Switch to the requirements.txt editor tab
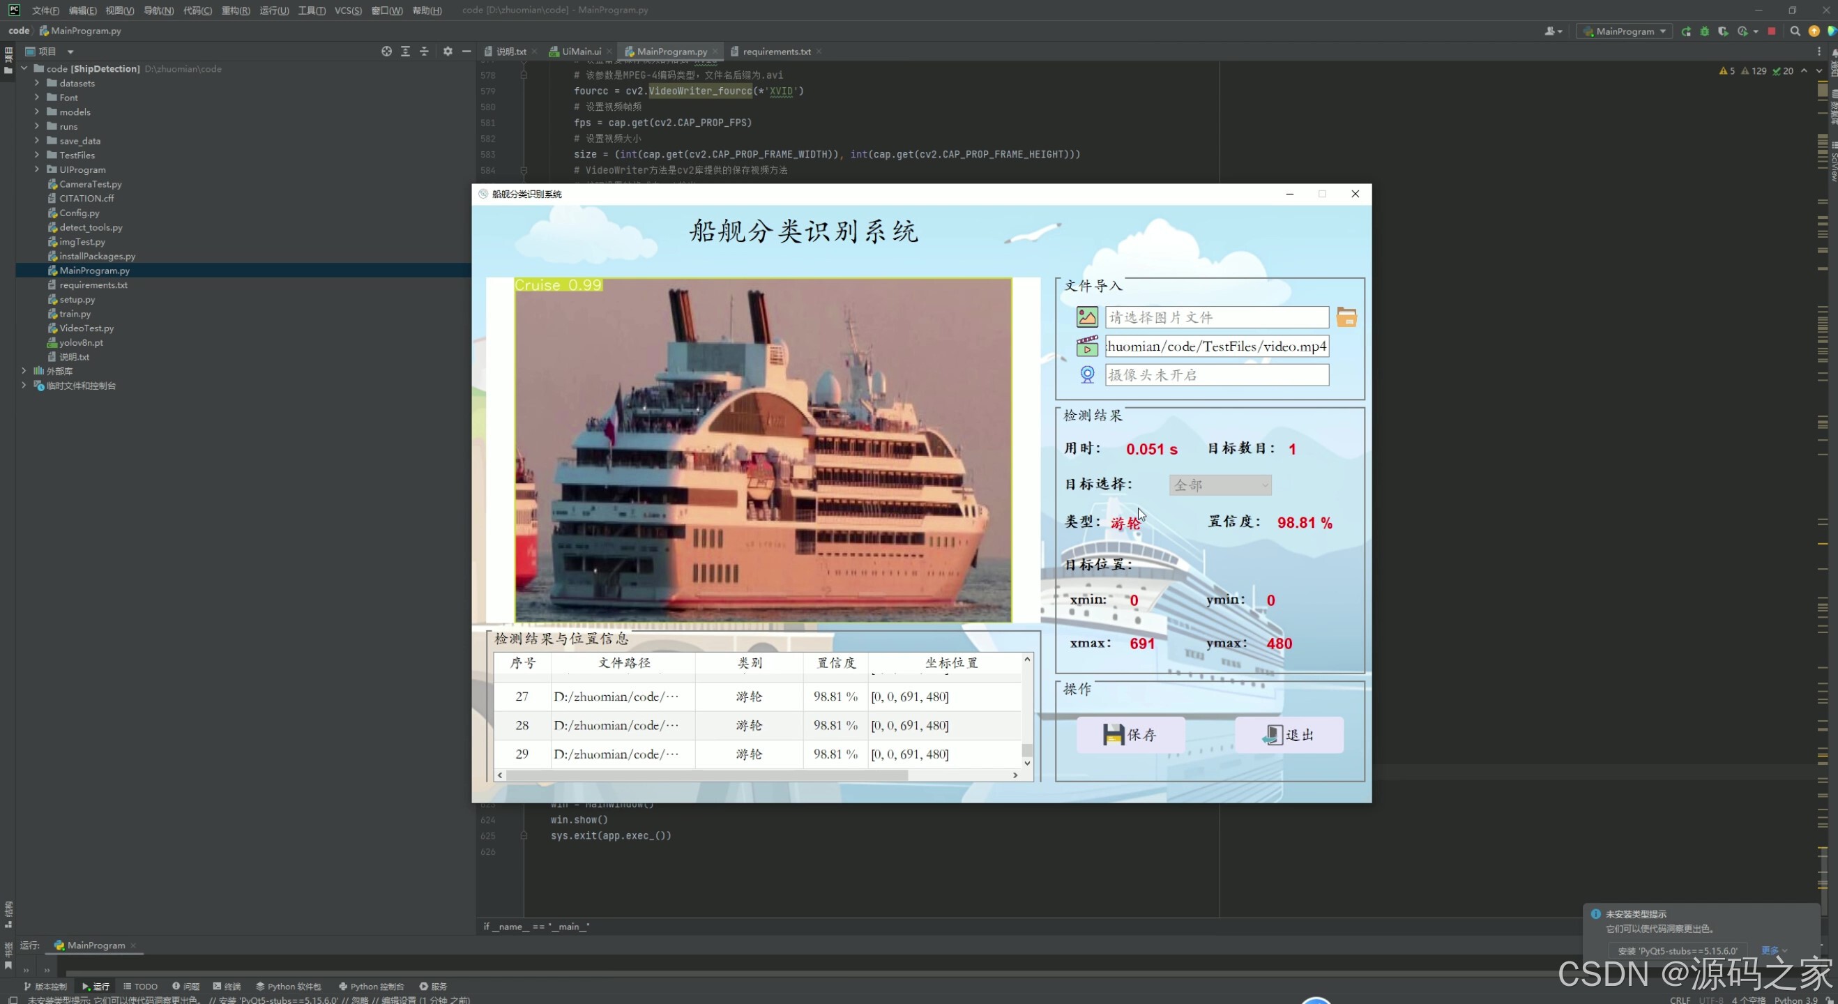Image resolution: width=1838 pixels, height=1004 pixels. [x=775, y=52]
